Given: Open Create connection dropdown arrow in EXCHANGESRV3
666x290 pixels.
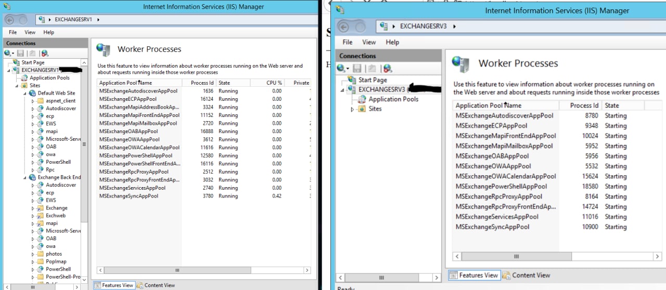Looking at the screenshot, I should (x=348, y=69).
